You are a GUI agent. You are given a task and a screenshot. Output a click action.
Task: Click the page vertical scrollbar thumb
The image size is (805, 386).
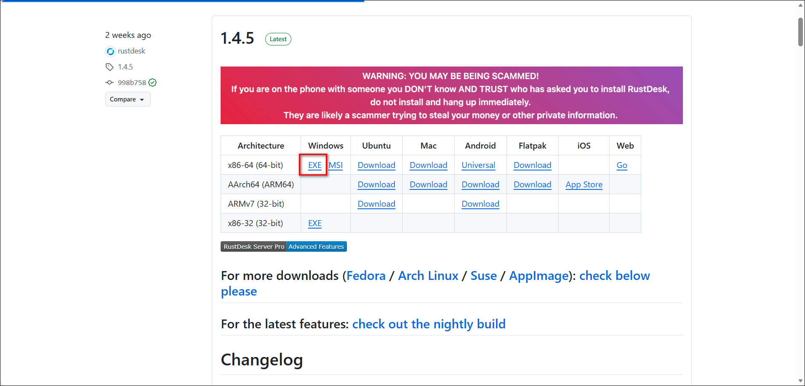click(x=800, y=32)
